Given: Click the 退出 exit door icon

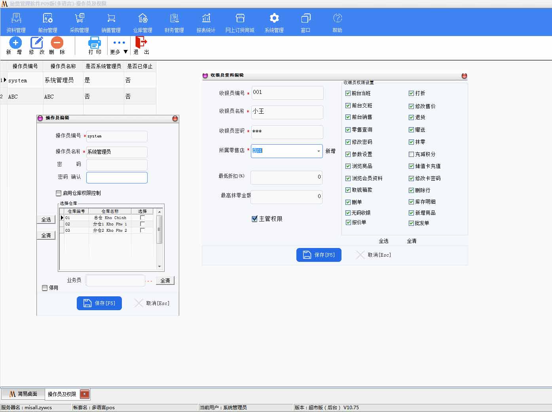Looking at the screenshot, I should pyautogui.click(x=141, y=42).
